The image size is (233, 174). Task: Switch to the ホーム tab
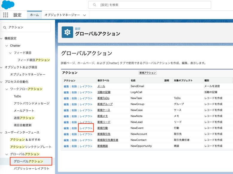click(34, 15)
